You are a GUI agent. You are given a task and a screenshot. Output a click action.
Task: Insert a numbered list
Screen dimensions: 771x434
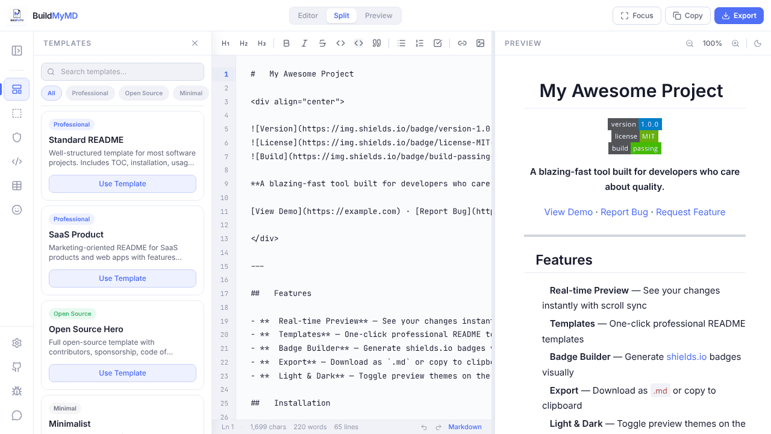pyautogui.click(x=420, y=43)
